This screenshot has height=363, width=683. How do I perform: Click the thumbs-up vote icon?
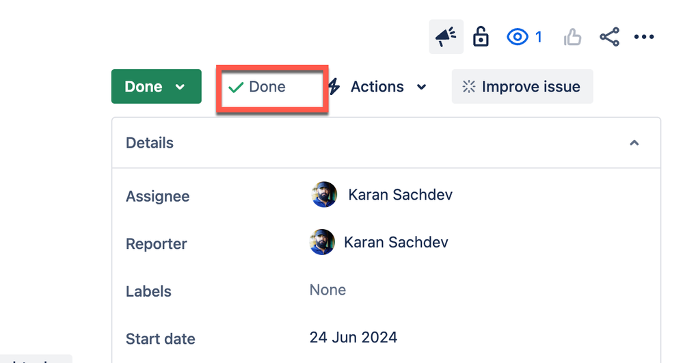click(x=572, y=37)
